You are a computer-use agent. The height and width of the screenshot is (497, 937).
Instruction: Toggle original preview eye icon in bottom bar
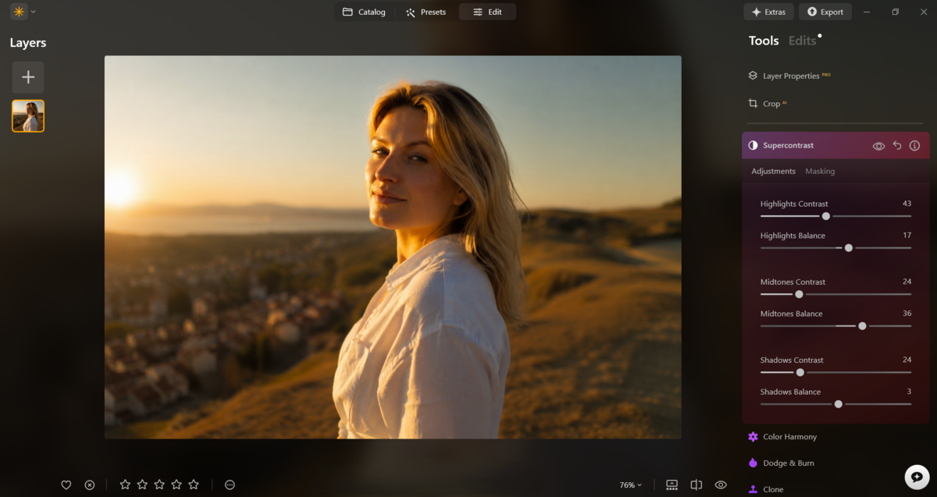pyautogui.click(x=721, y=485)
